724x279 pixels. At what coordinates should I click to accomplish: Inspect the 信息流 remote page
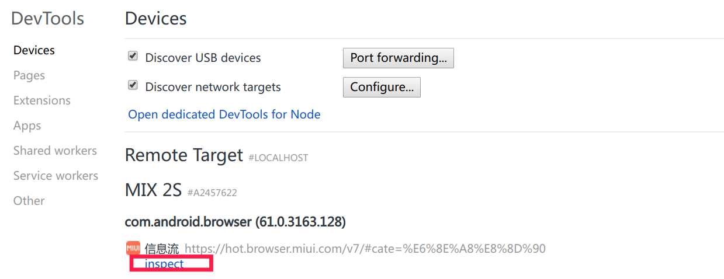point(164,264)
